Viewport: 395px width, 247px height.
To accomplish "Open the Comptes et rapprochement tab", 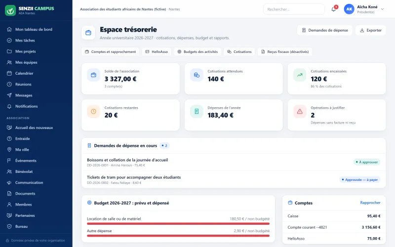I will 110,52.
